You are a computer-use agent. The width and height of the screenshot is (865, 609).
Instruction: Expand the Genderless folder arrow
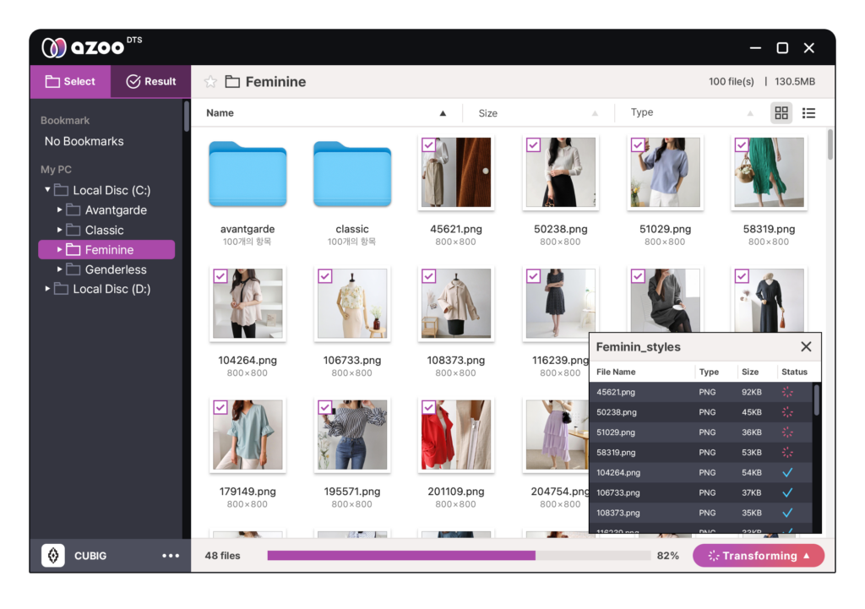click(59, 269)
